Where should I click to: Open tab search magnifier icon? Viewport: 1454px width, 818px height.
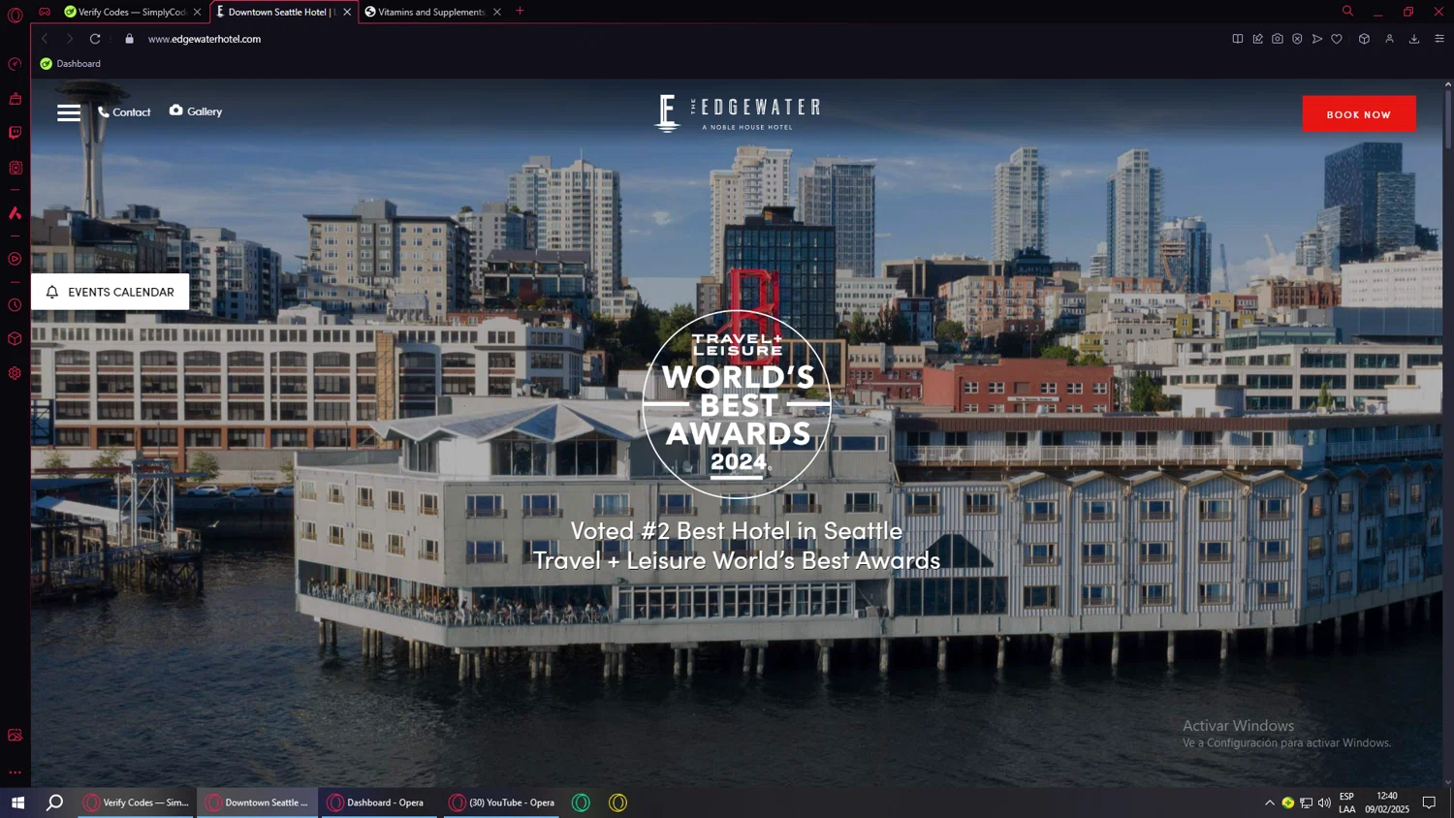1347,12
